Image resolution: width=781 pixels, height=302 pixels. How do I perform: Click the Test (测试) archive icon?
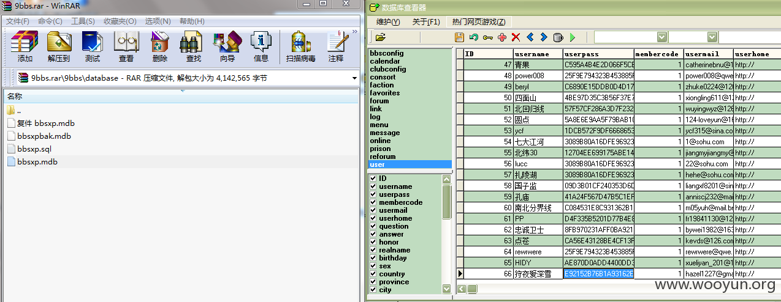(x=93, y=42)
